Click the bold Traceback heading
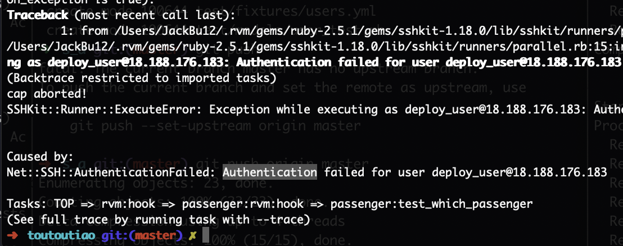 (x=38, y=16)
